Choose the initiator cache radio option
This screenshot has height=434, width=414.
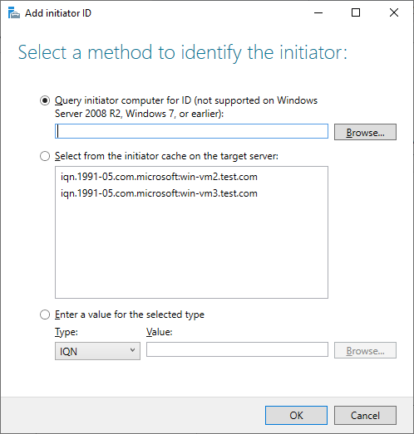45,156
